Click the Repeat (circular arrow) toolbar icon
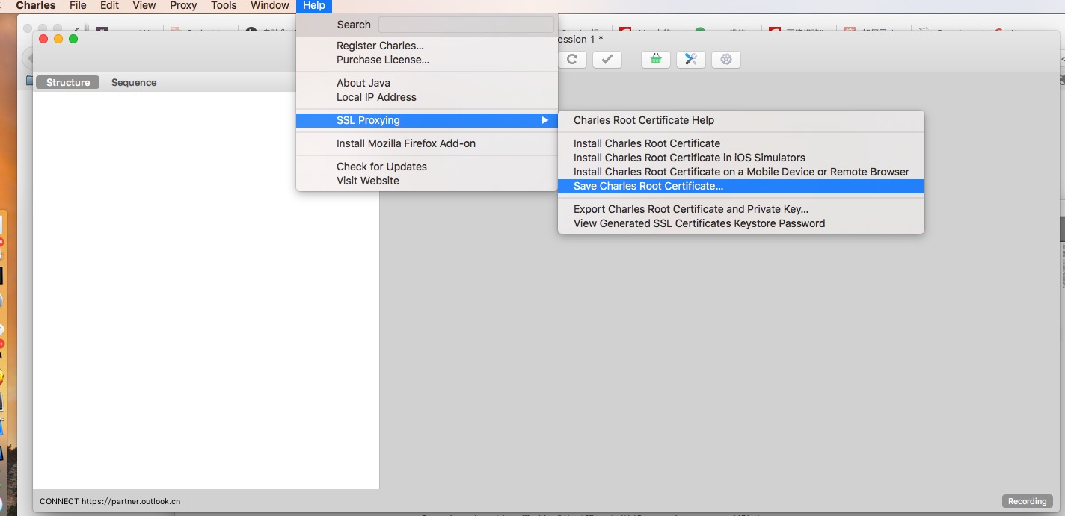This screenshot has width=1065, height=516. point(572,59)
